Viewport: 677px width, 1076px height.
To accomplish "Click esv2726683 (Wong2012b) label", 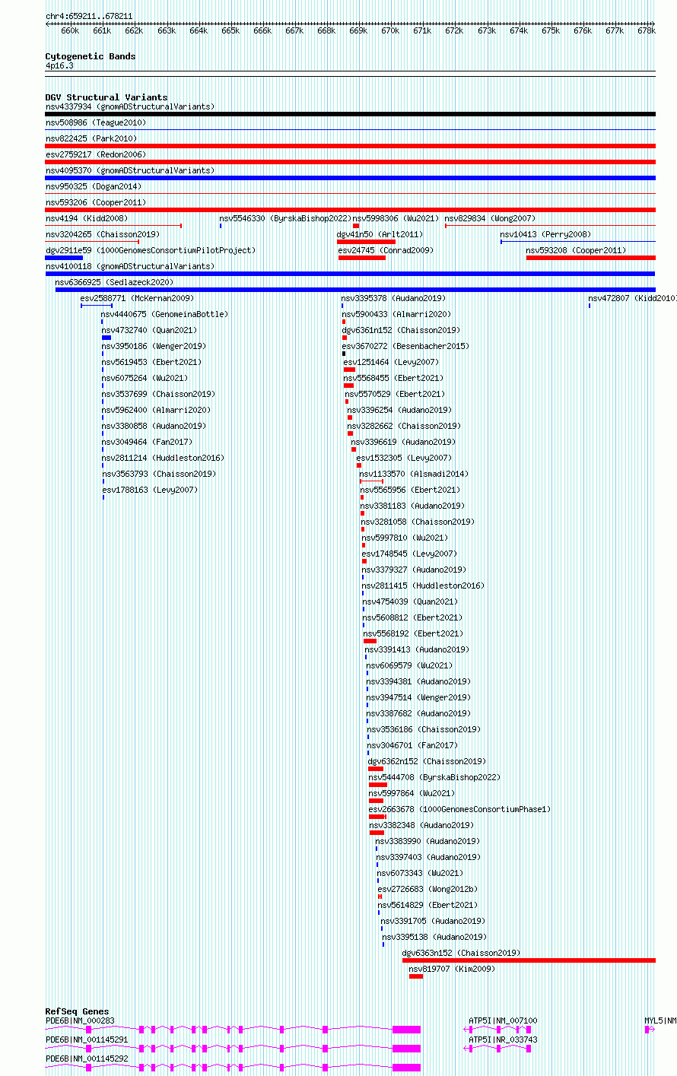I will (x=427, y=889).
